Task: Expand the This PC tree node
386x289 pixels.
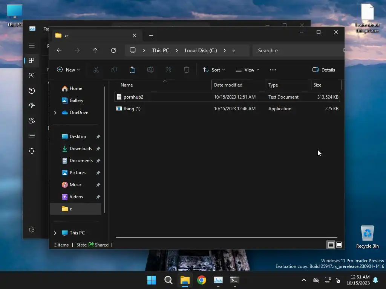Action: 55,233
